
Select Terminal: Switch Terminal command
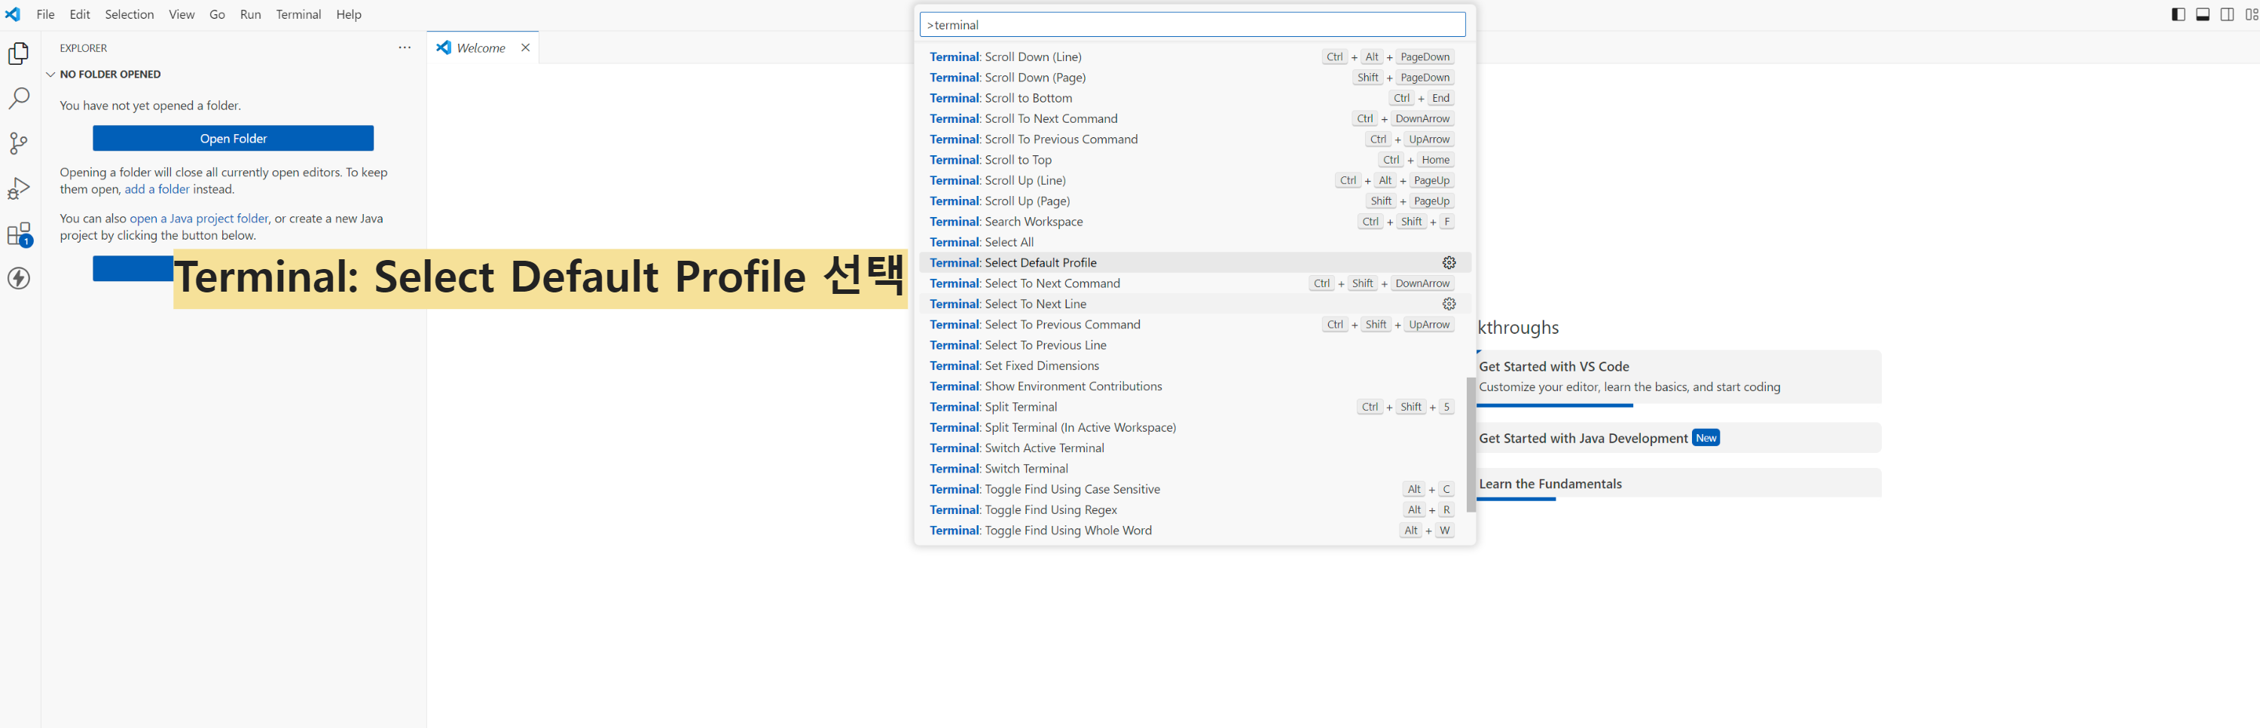point(1195,469)
